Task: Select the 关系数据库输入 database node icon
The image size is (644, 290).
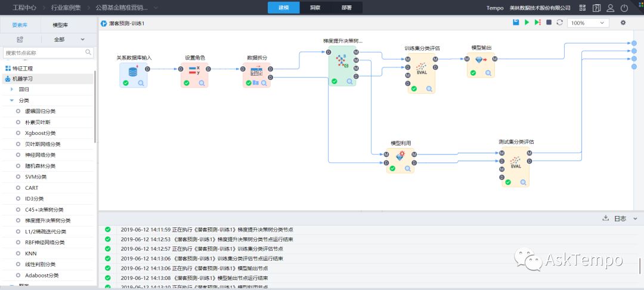Action: (133, 72)
